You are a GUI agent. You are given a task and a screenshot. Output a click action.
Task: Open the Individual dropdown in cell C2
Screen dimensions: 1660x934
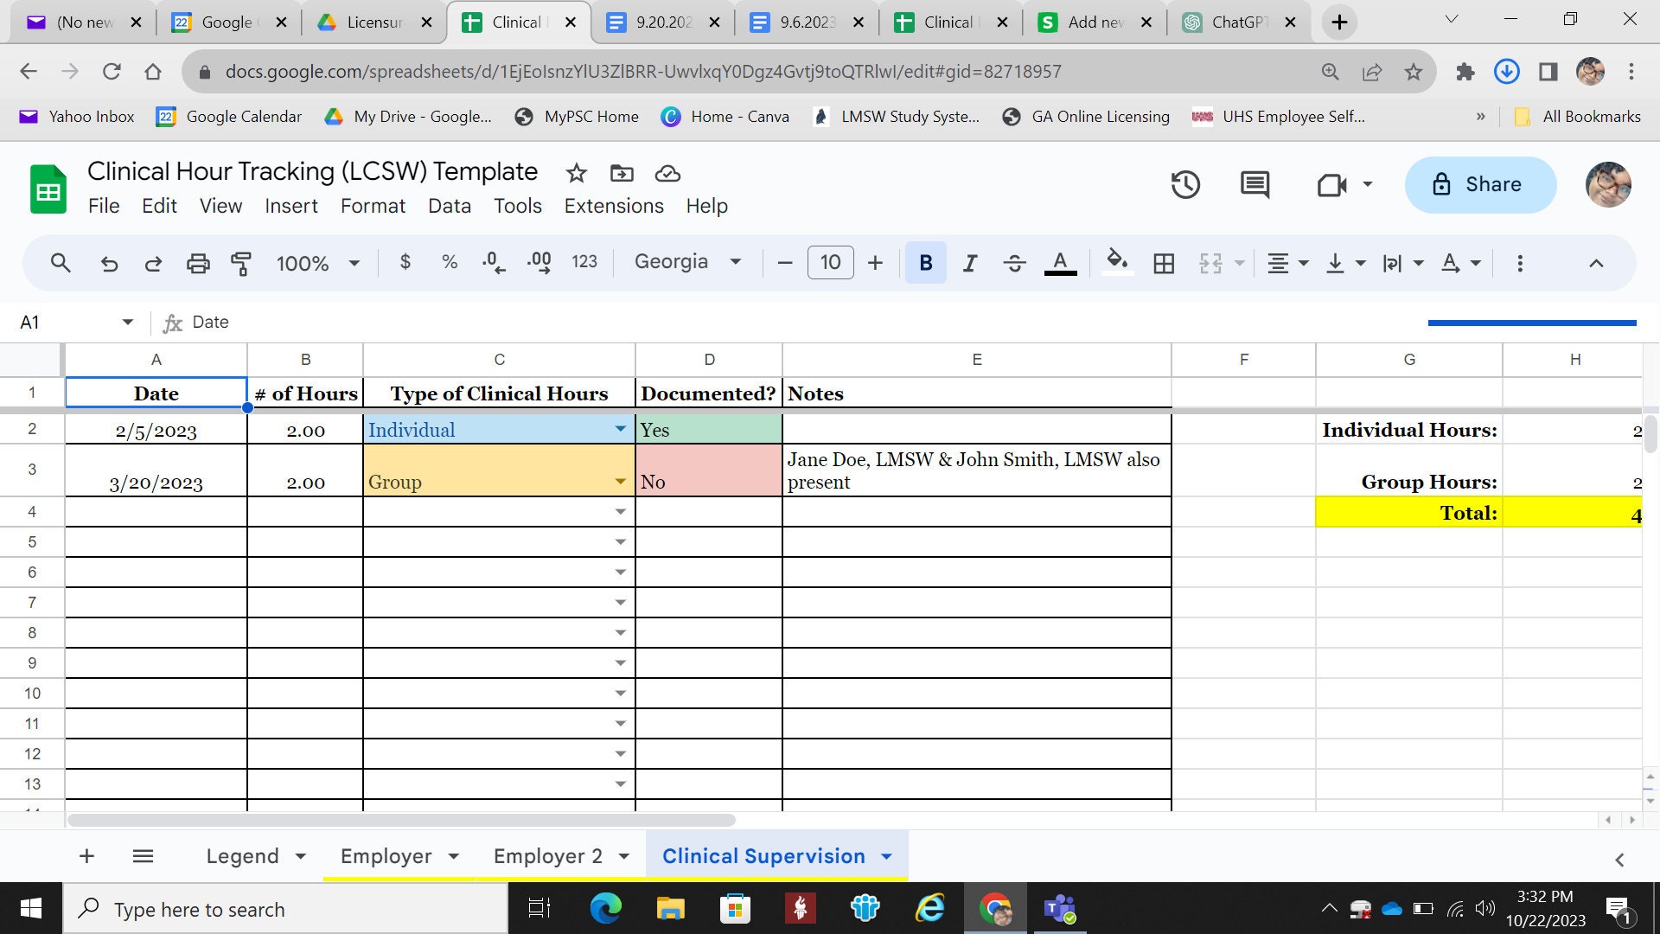click(x=620, y=428)
